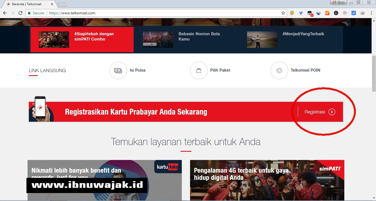Click the simPATI Combo slide thumbnail image

(x=54, y=40)
